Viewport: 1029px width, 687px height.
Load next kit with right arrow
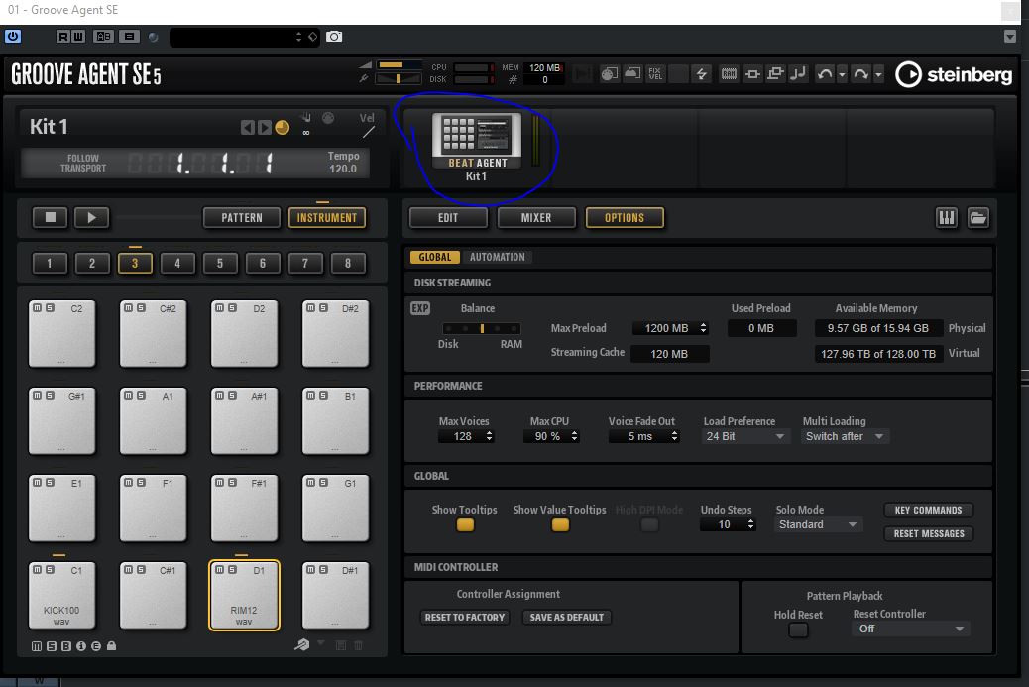click(x=264, y=127)
